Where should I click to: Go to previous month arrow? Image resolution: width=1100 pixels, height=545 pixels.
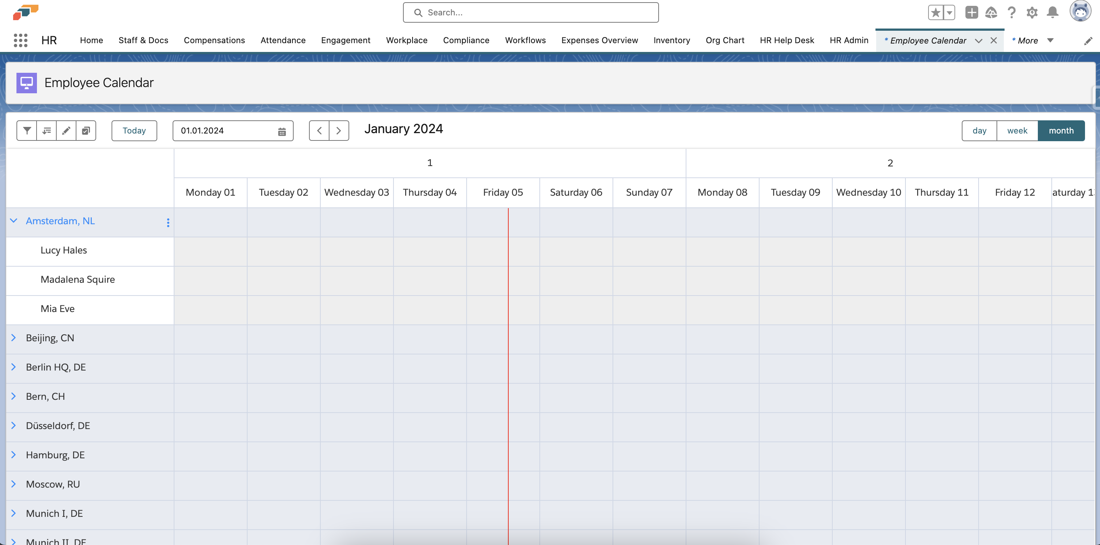pos(319,131)
